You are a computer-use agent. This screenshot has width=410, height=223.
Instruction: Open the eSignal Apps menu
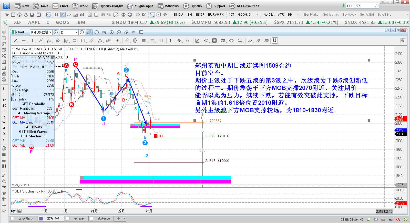pyautogui.click(x=140, y=6)
